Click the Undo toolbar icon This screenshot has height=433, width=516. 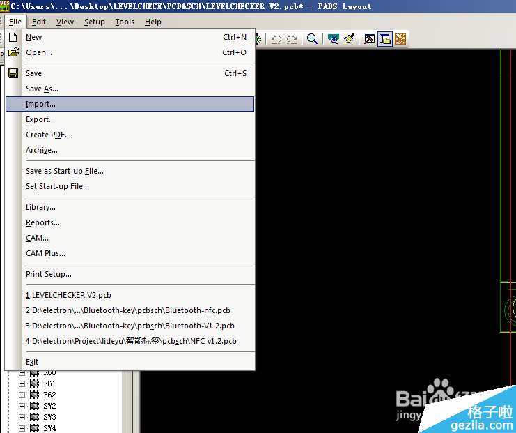[x=276, y=39]
